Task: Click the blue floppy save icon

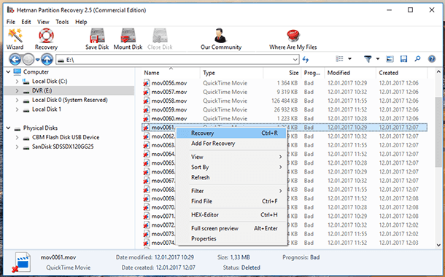Action: tap(403, 59)
